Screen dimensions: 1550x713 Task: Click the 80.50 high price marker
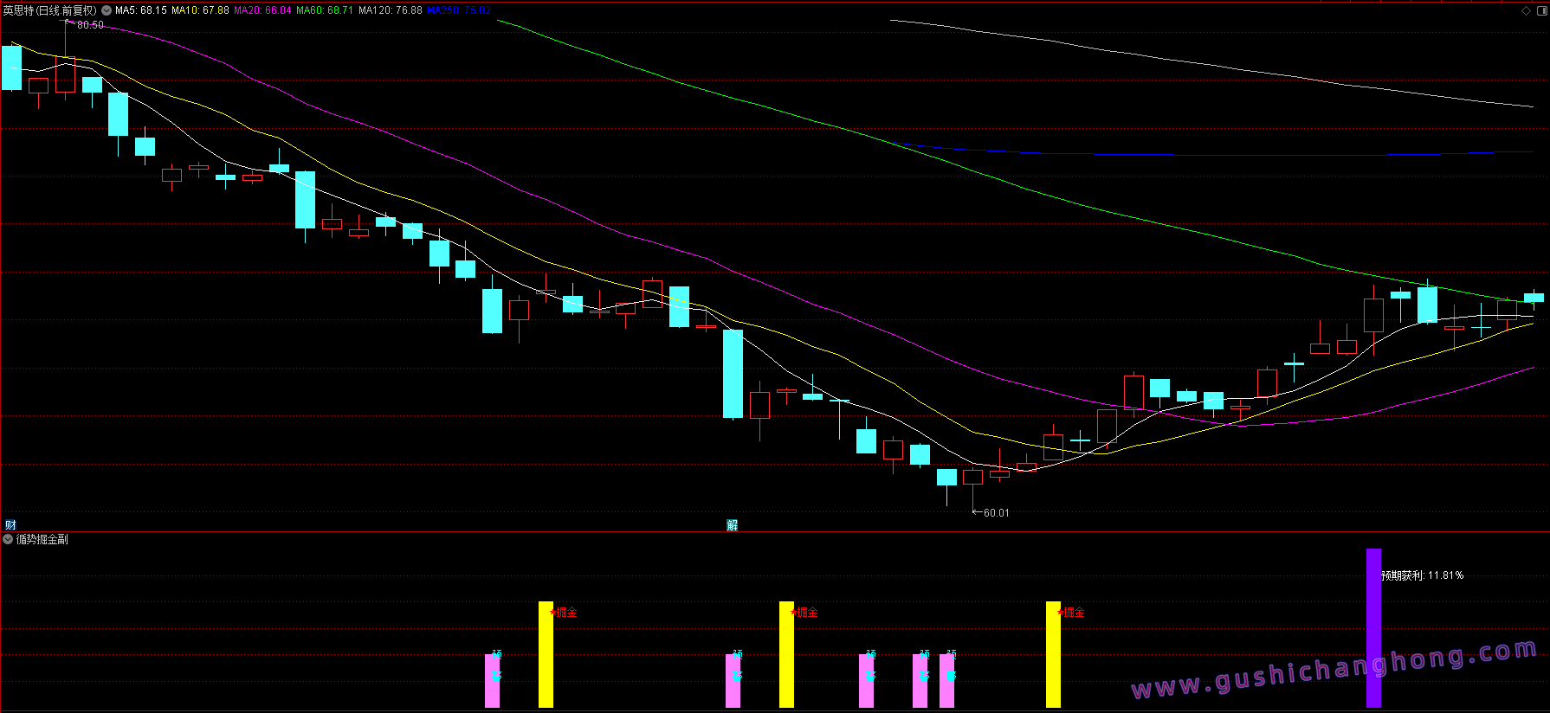90,25
